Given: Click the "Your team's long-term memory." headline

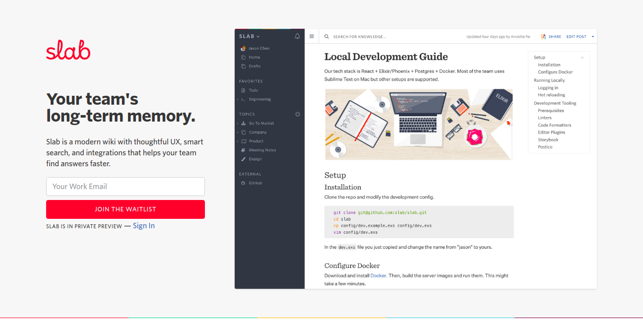Looking at the screenshot, I should (x=121, y=107).
